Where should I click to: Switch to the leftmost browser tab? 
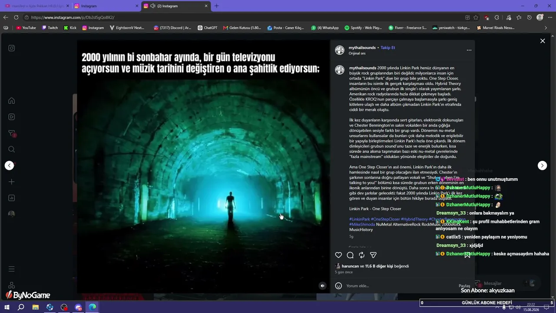[x=37, y=6]
